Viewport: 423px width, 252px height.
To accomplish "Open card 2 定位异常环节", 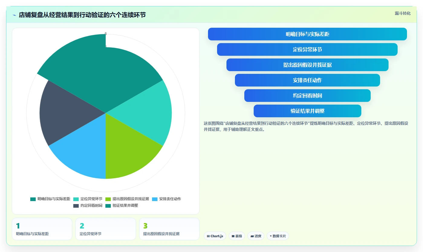I will point(106,229).
